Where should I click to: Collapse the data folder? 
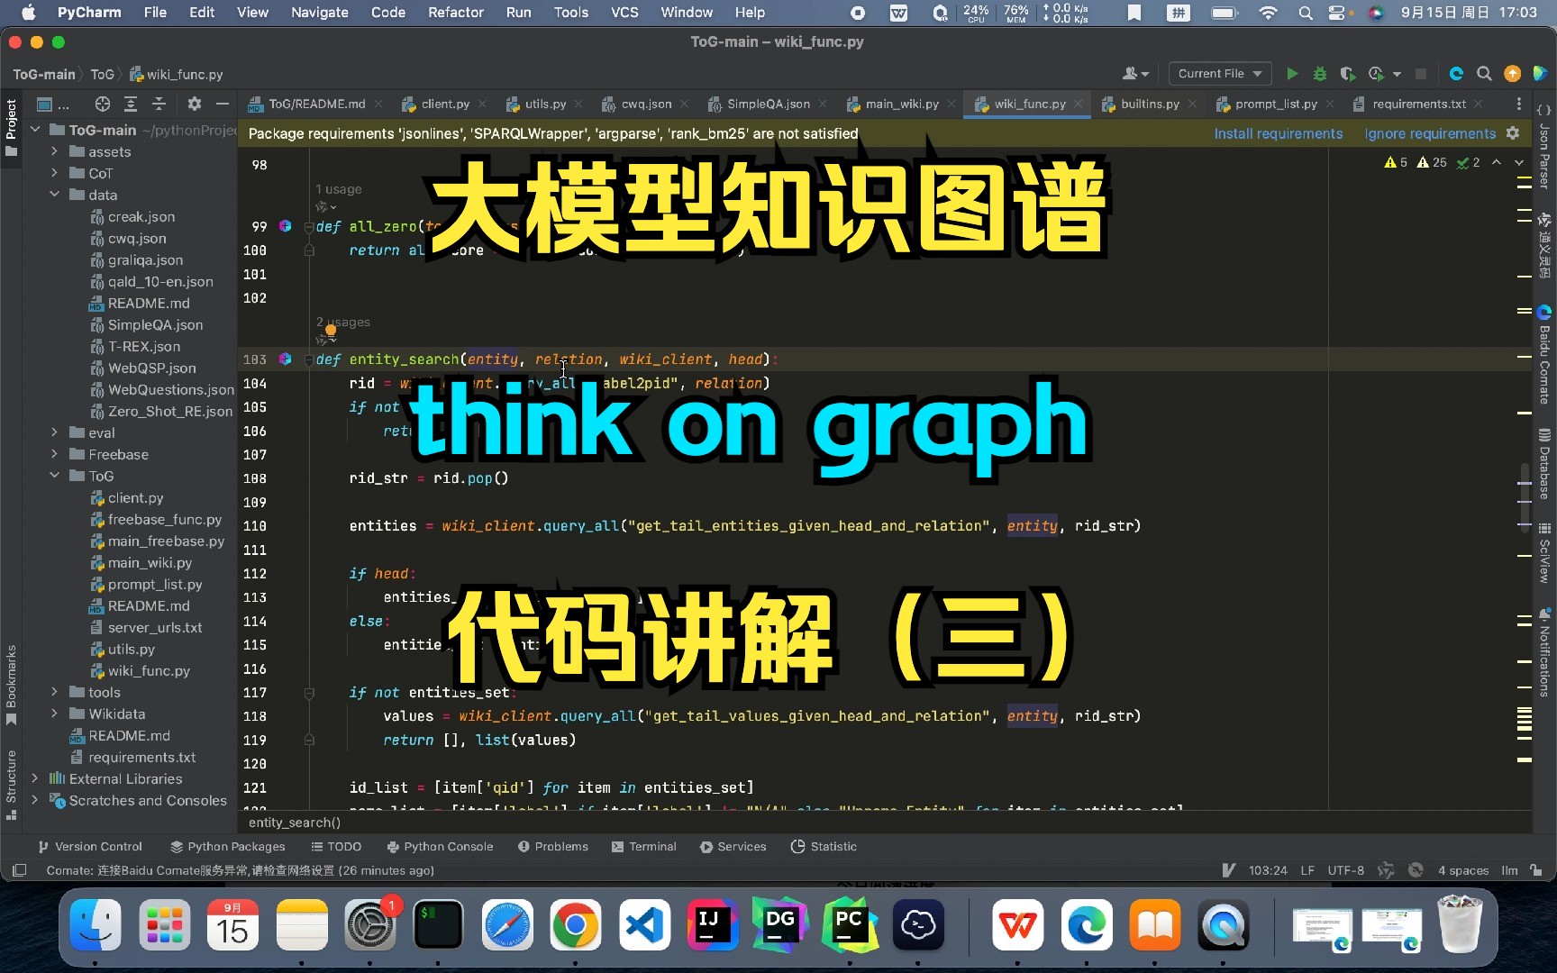[x=54, y=195]
